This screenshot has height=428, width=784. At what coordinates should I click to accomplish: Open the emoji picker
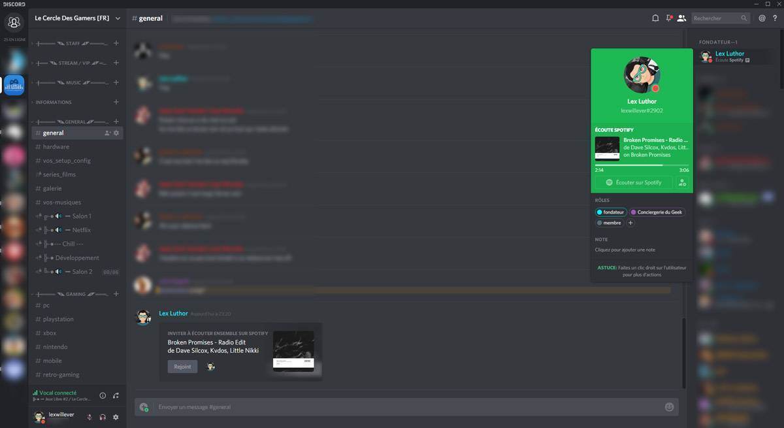tap(669, 407)
